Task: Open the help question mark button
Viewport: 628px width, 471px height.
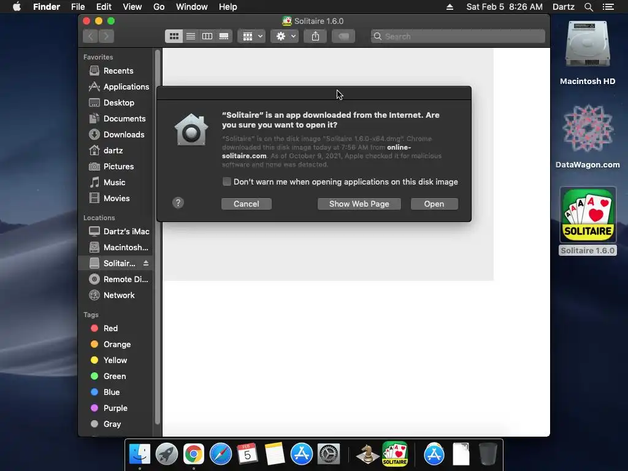Action: (178, 202)
